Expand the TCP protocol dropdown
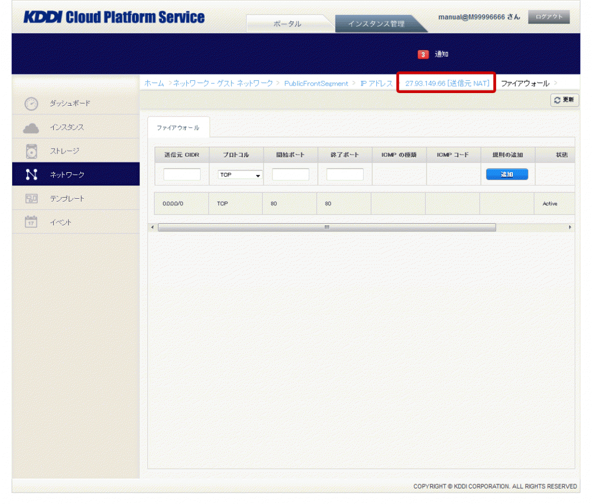The width and height of the screenshot is (592, 504). pyautogui.click(x=240, y=175)
